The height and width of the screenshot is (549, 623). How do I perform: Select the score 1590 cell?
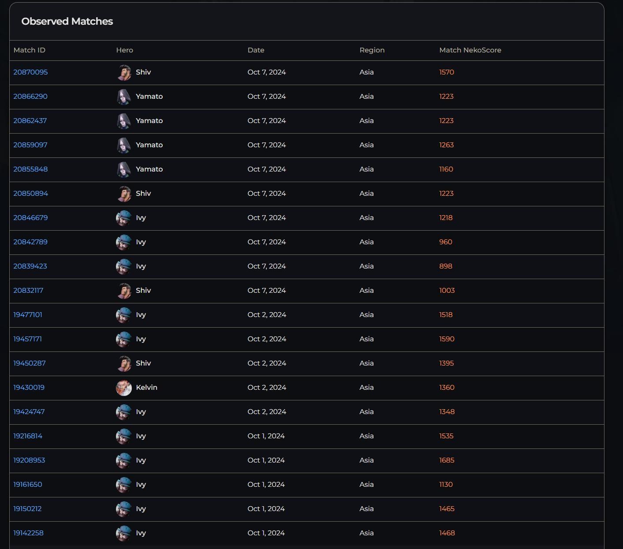[x=447, y=339]
